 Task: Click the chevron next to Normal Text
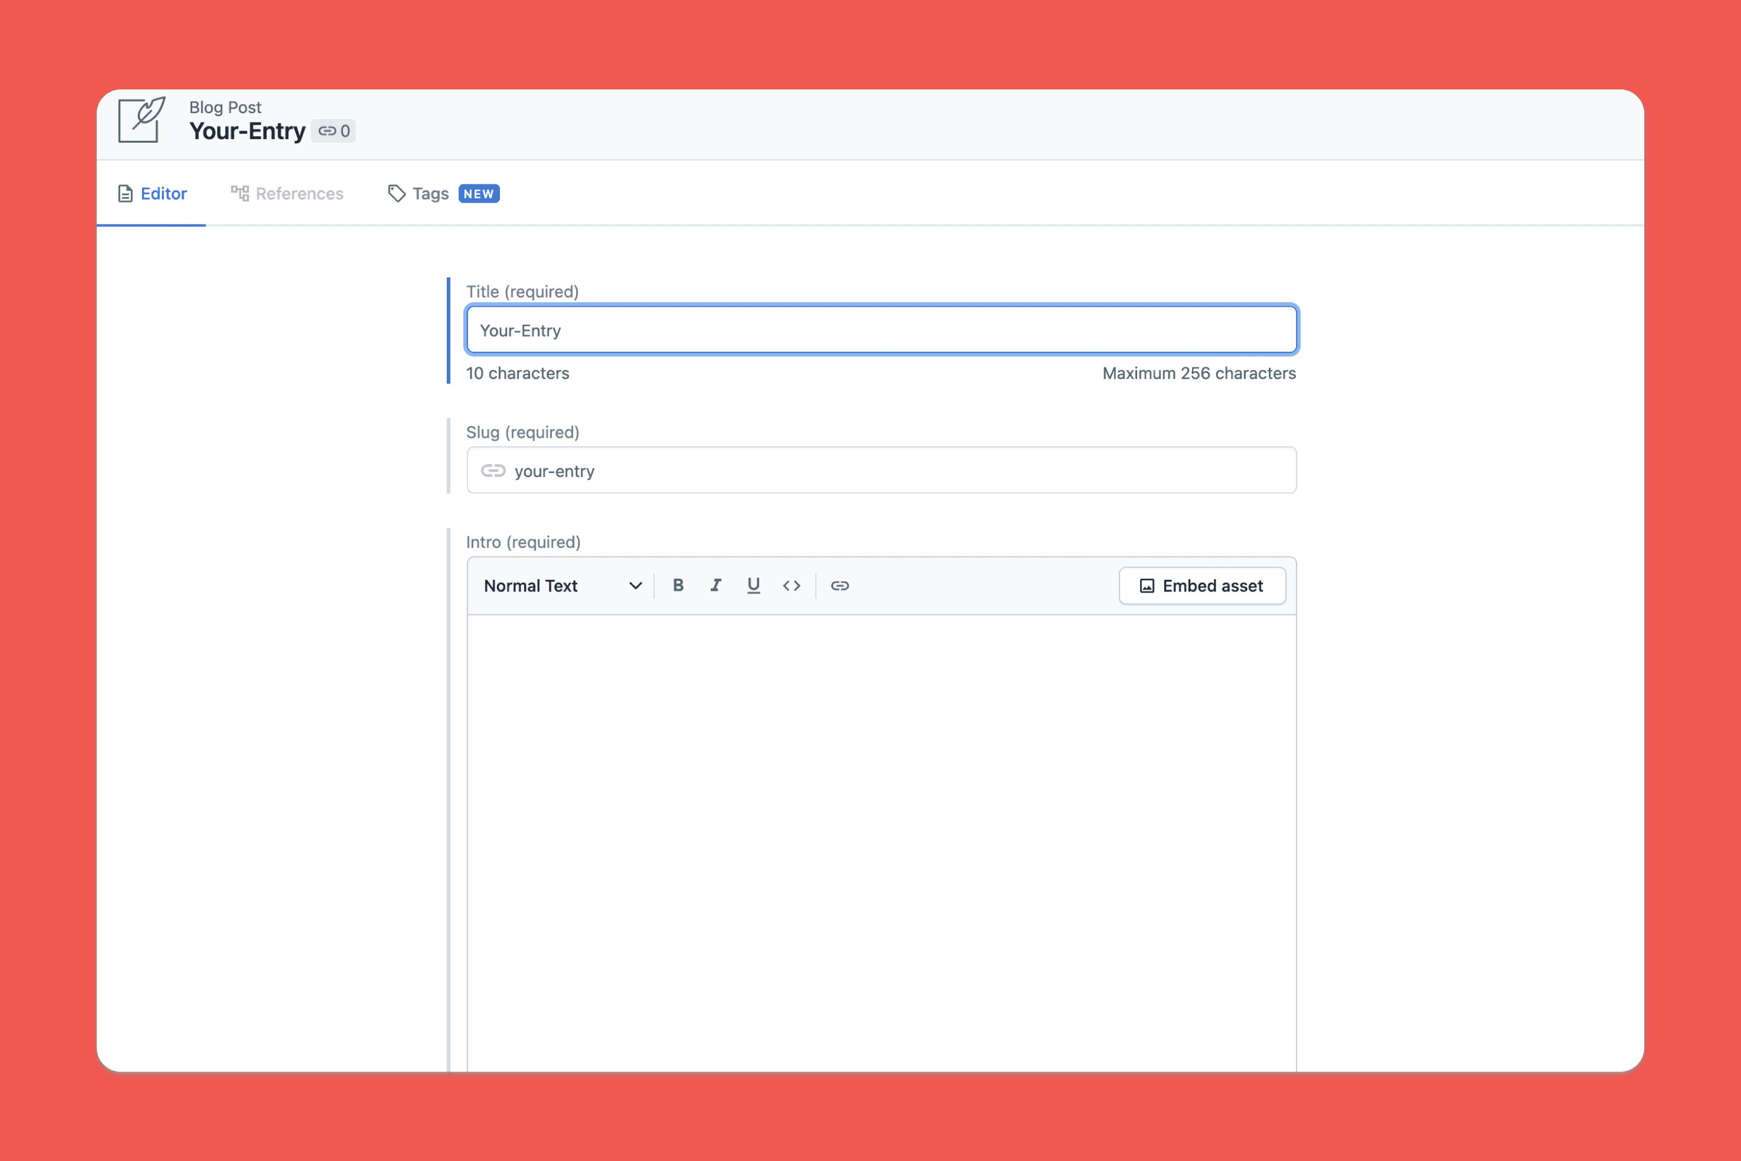pyautogui.click(x=635, y=586)
